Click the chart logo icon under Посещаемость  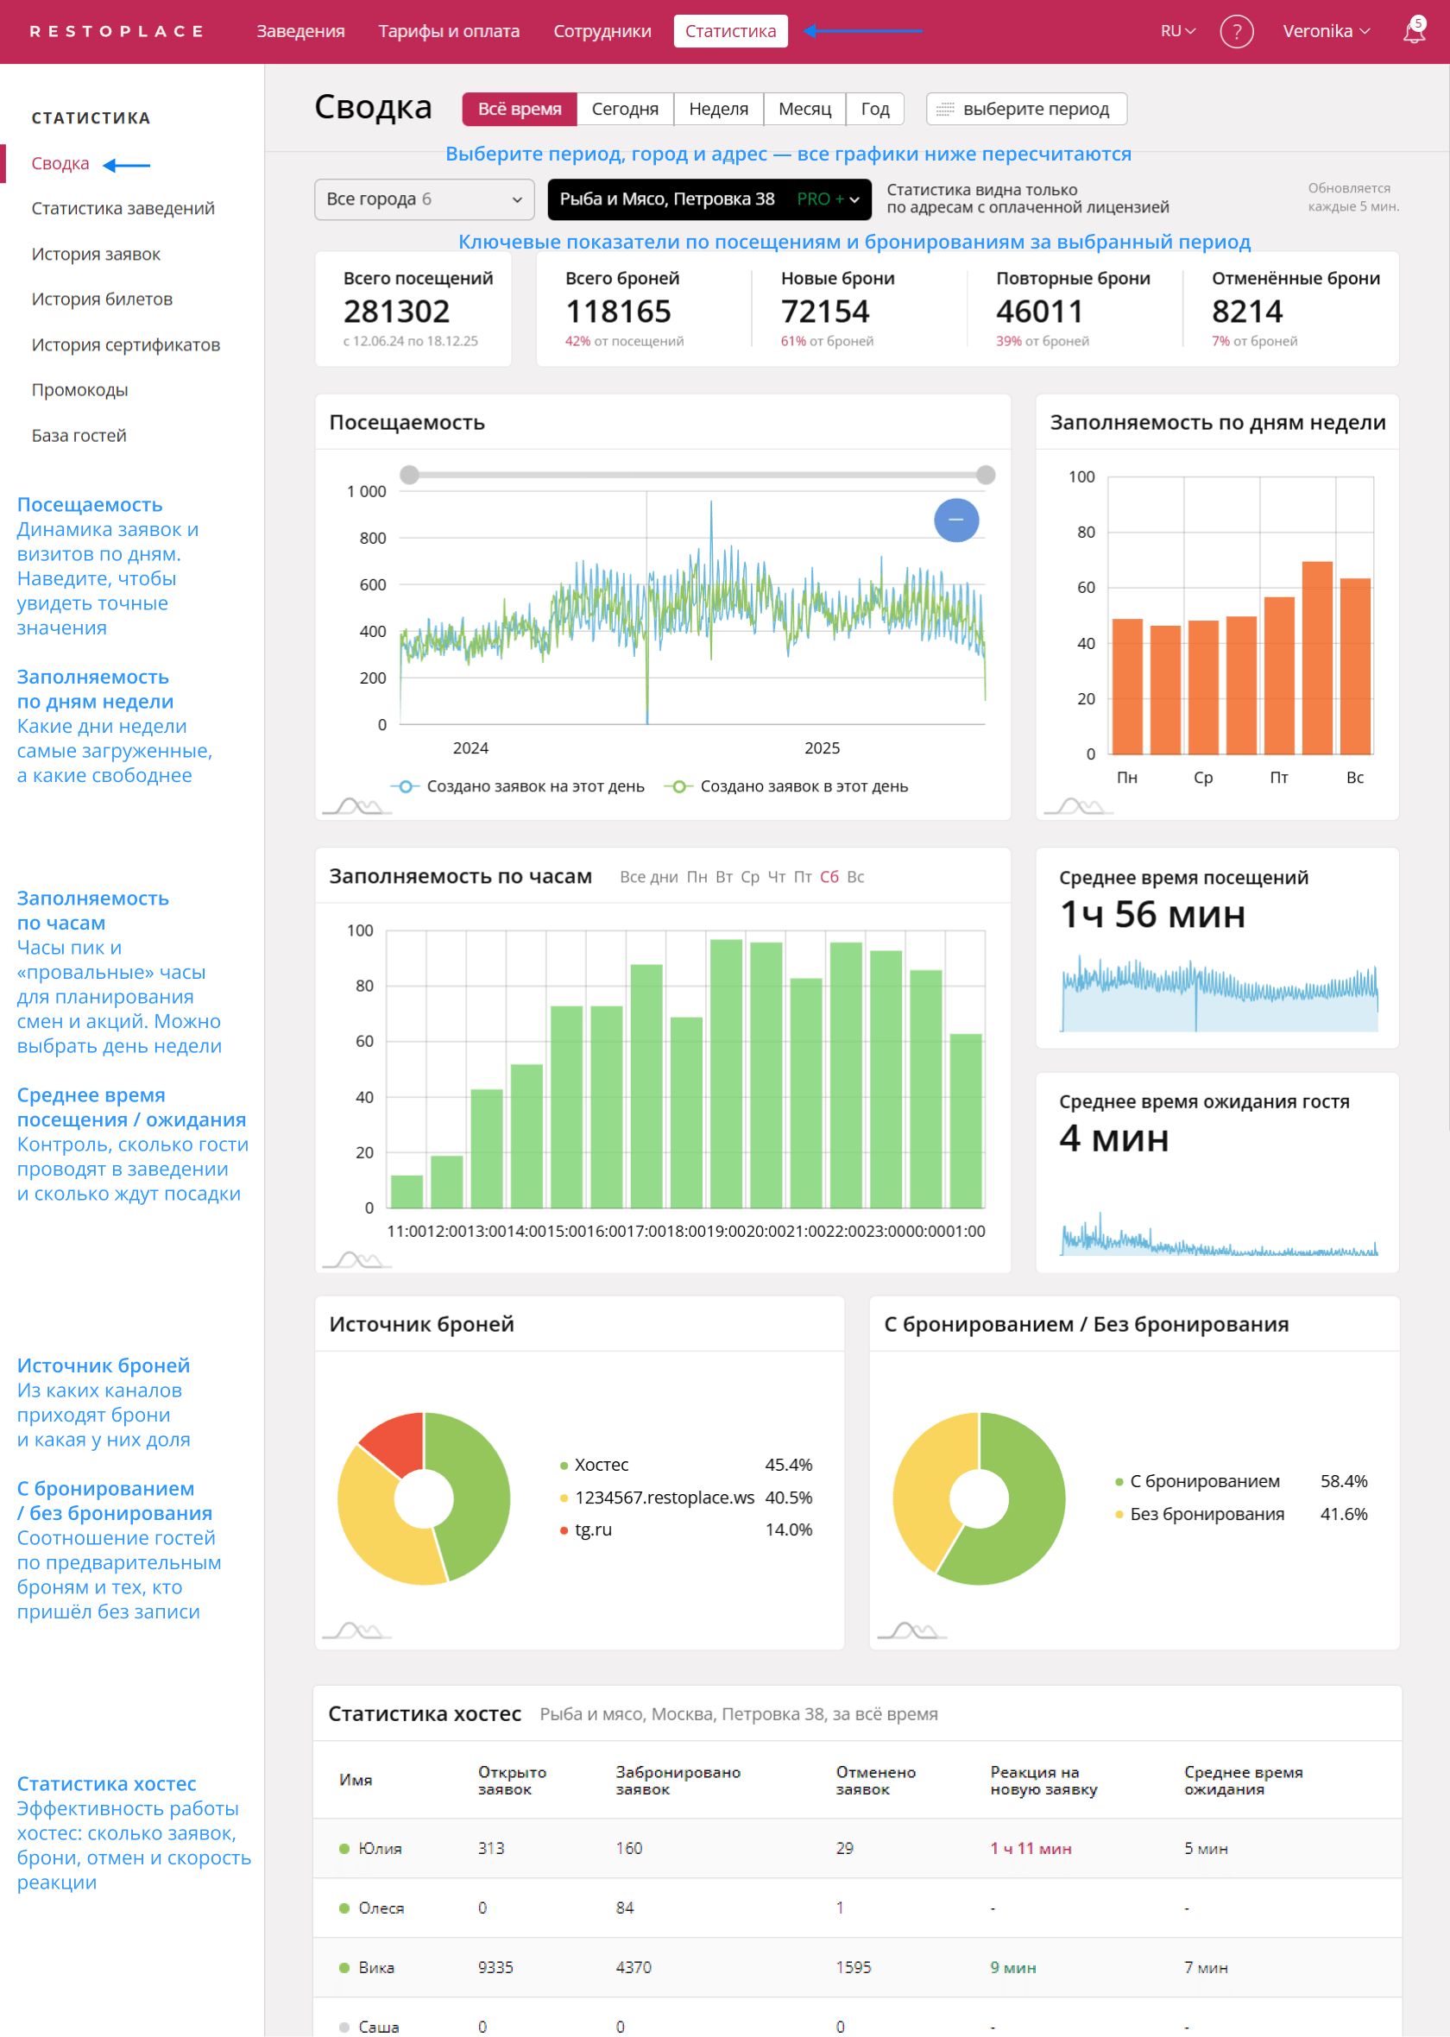(355, 807)
